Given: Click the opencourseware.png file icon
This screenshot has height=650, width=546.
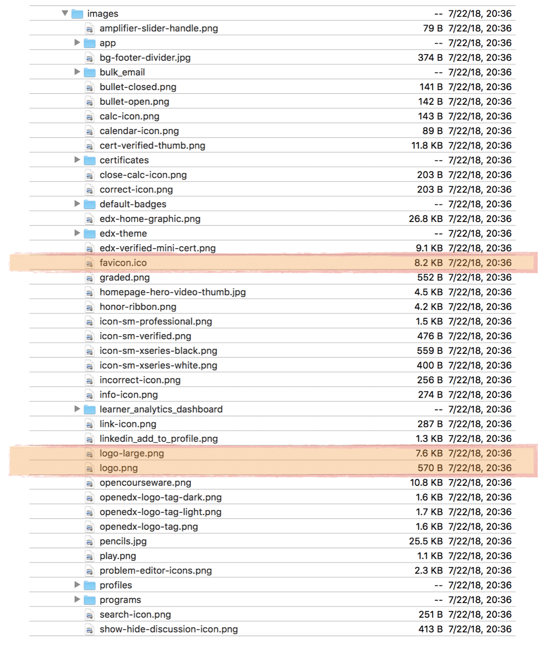Looking at the screenshot, I should click(90, 483).
